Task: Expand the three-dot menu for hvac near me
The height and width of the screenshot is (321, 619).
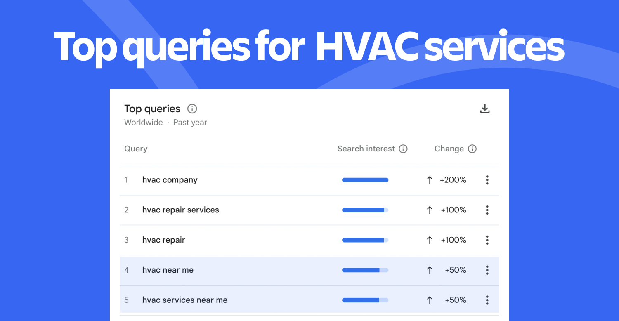Action: pos(487,270)
